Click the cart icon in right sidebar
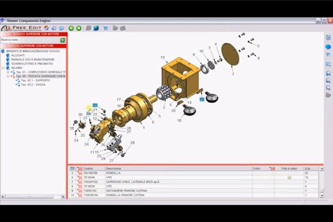Screen dimensions: 333x222 click(328, 55)
